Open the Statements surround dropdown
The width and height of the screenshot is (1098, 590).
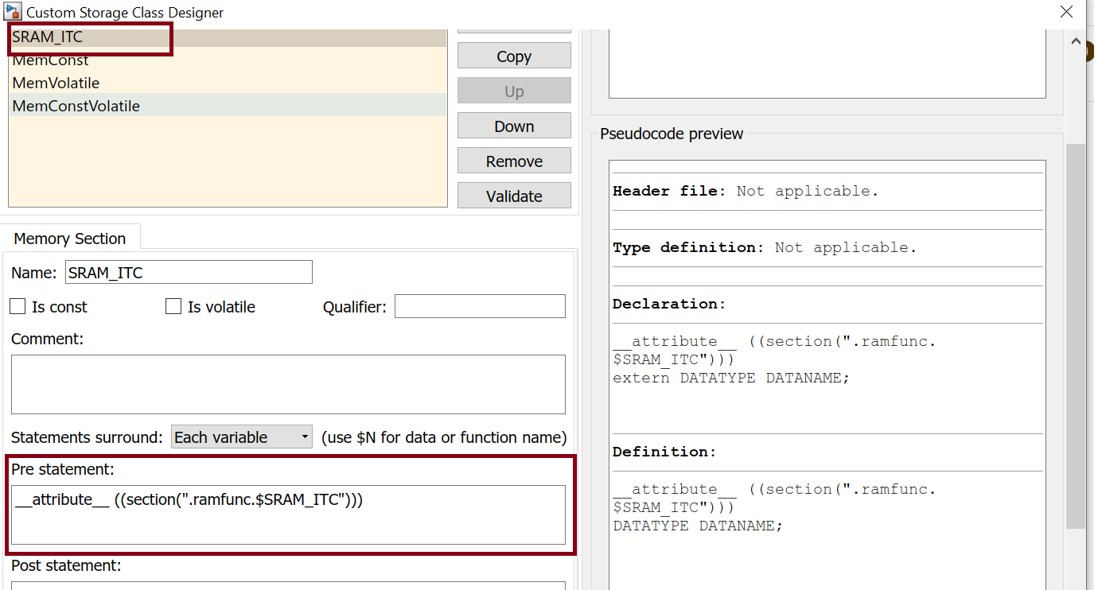pyautogui.click(x=242, y=437)
